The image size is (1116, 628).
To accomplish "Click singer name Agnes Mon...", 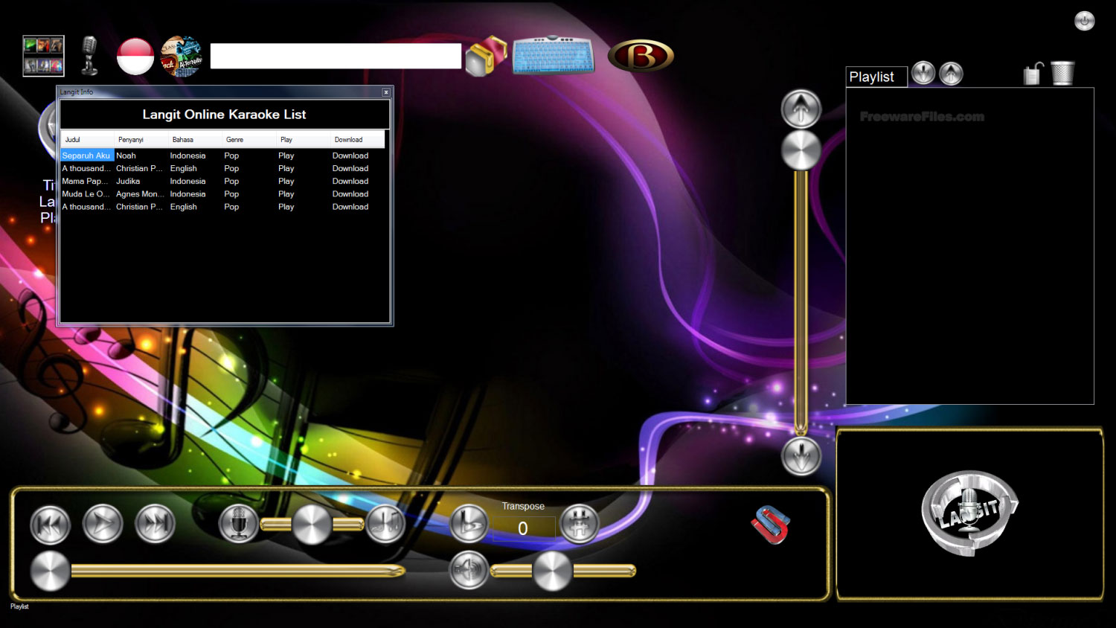I will (x=140, y=193).
